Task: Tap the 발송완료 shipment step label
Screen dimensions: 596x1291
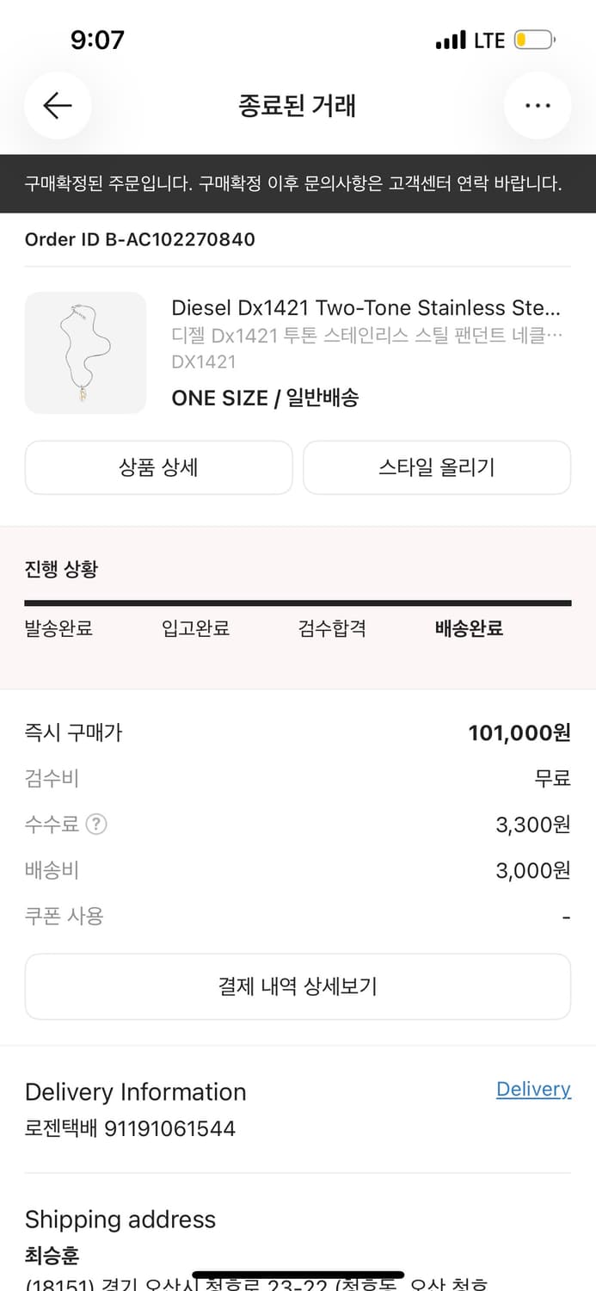Action: coord(58,629)
